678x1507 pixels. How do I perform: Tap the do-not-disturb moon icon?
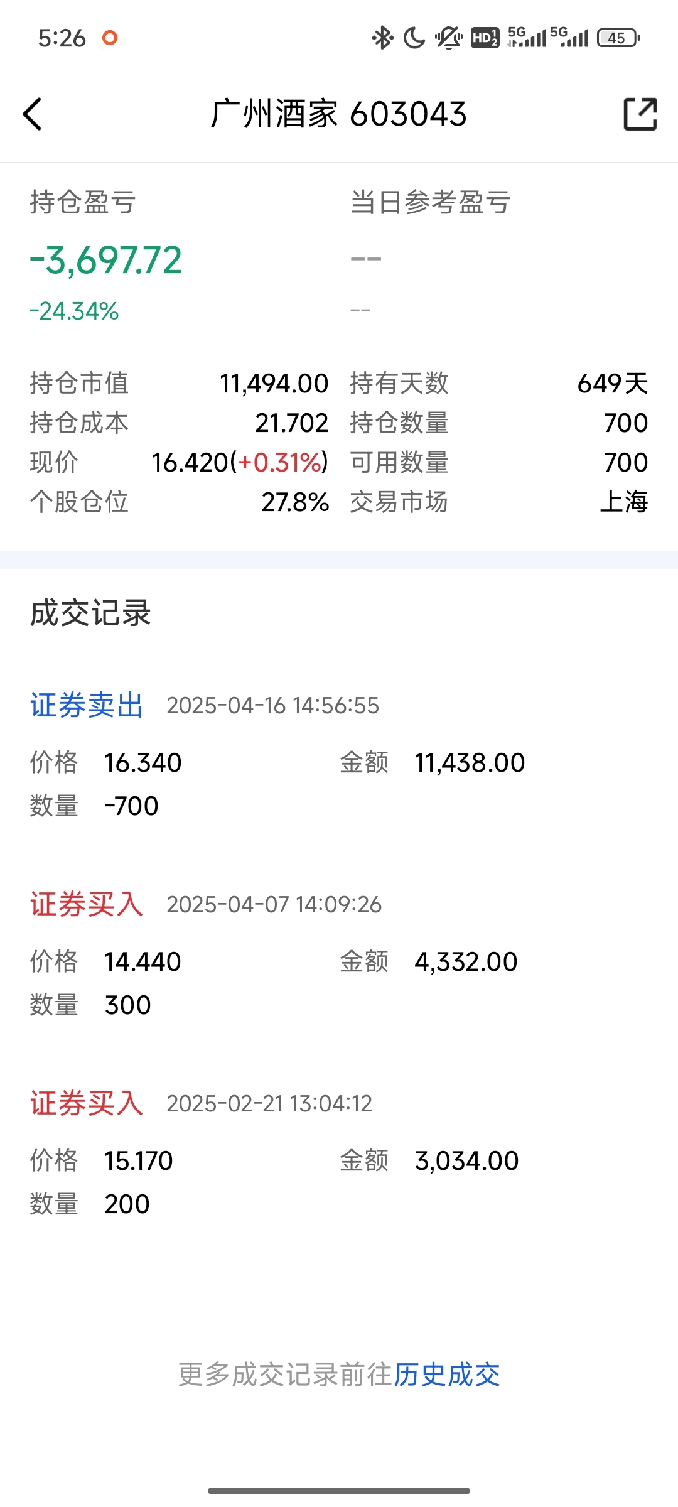click(x=414, y=38)
